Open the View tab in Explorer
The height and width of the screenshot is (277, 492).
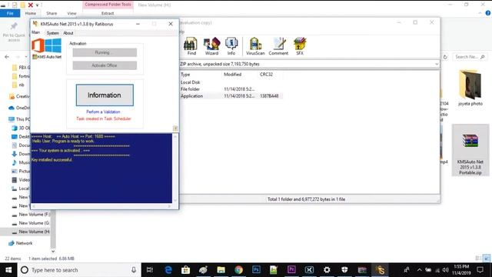71,13
